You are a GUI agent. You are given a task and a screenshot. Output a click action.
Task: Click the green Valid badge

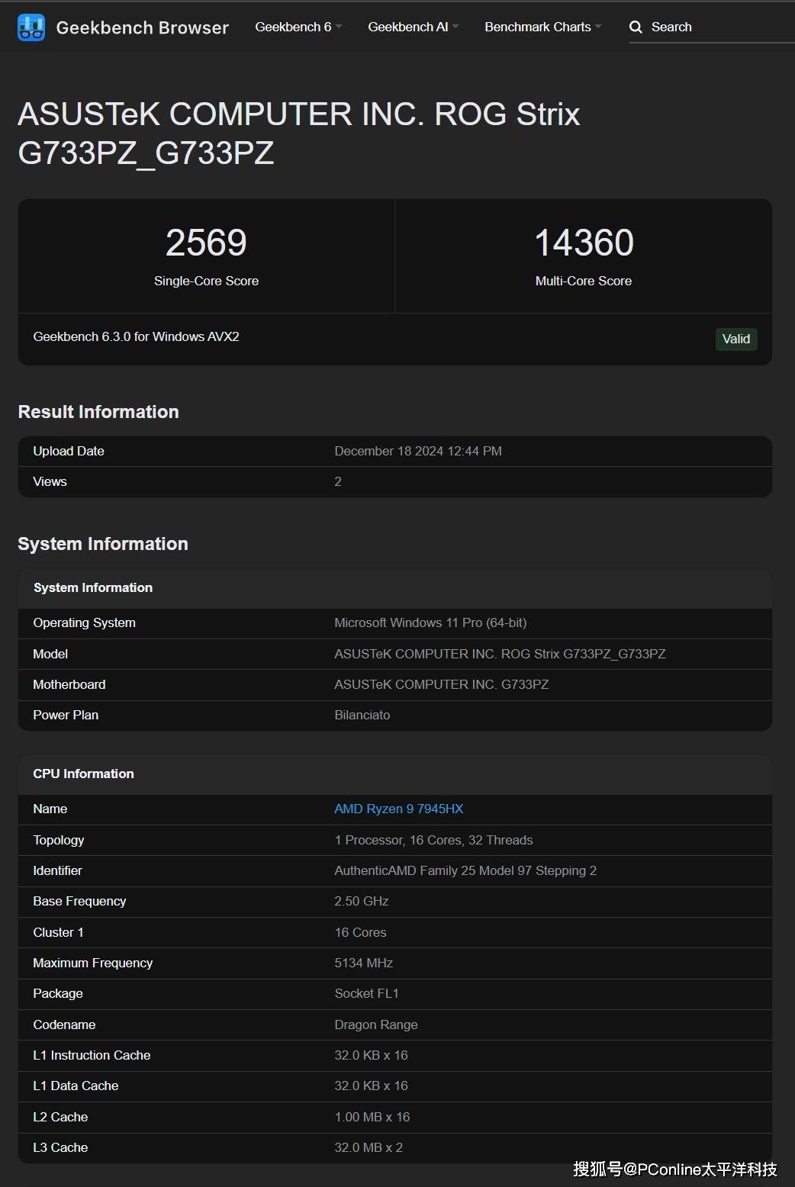[x=735, y=339]
